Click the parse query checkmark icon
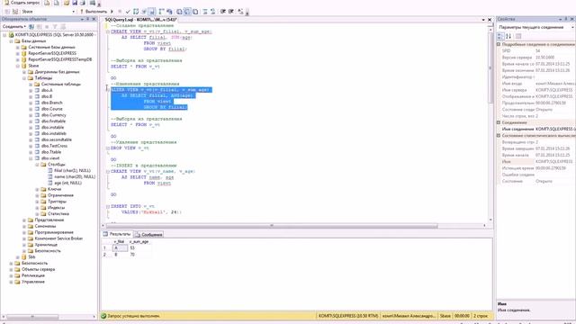 [128, 12]
